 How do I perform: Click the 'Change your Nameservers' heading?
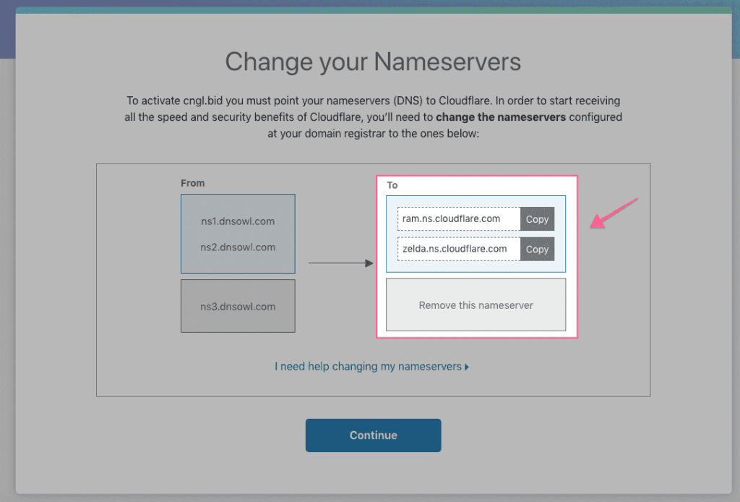pyautogui.click(x=373, y=62)
